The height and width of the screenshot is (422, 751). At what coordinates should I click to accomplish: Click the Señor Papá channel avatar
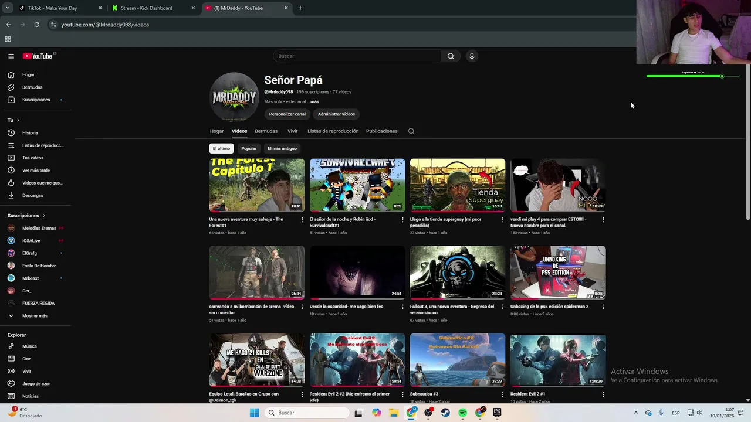coord(234,97)
